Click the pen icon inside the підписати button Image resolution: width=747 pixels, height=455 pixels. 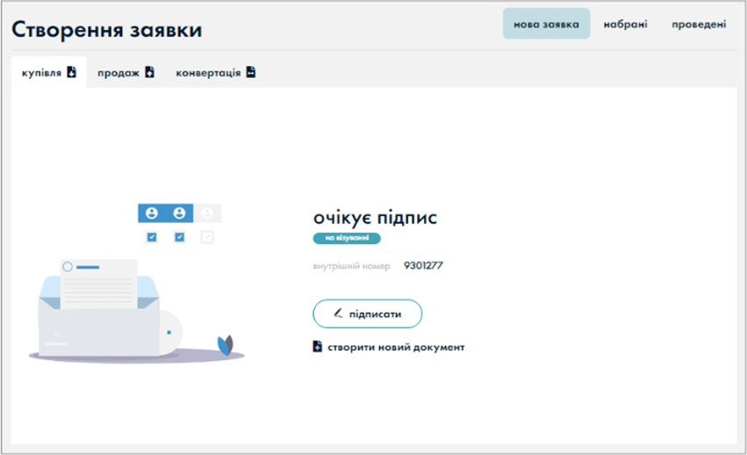click(x=338, y=313)
